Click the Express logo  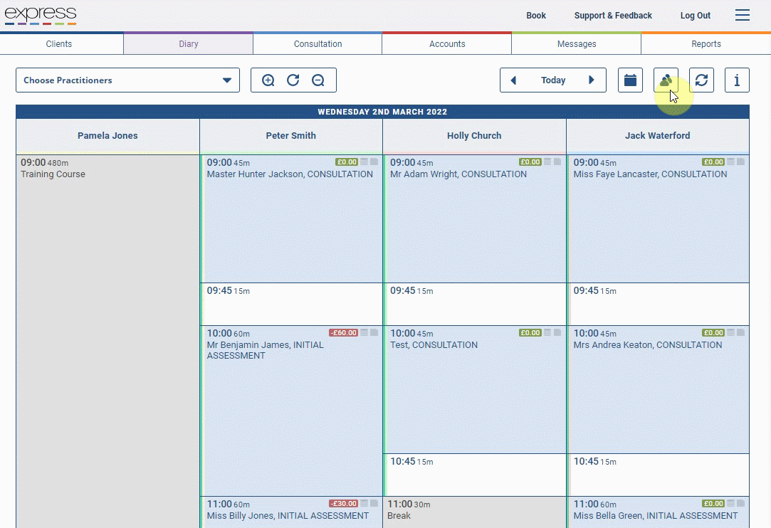pos(41,16)
